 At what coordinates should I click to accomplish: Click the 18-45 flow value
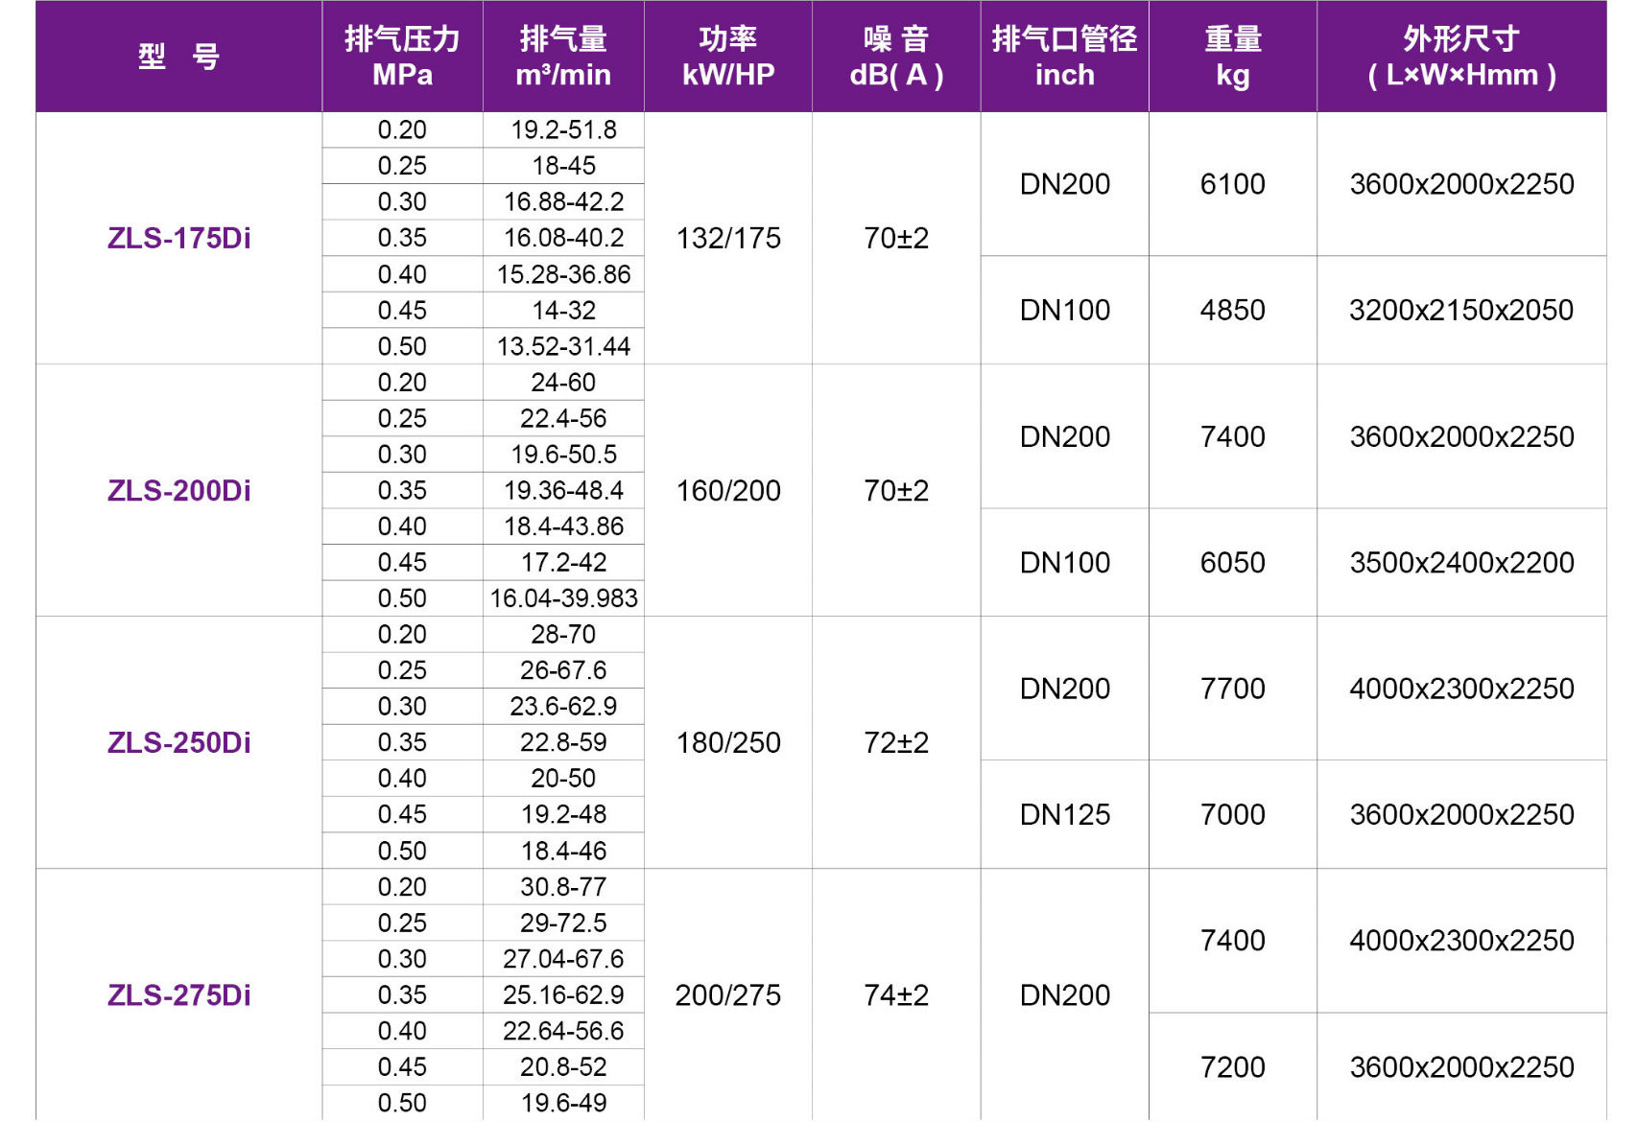point(563,166)
